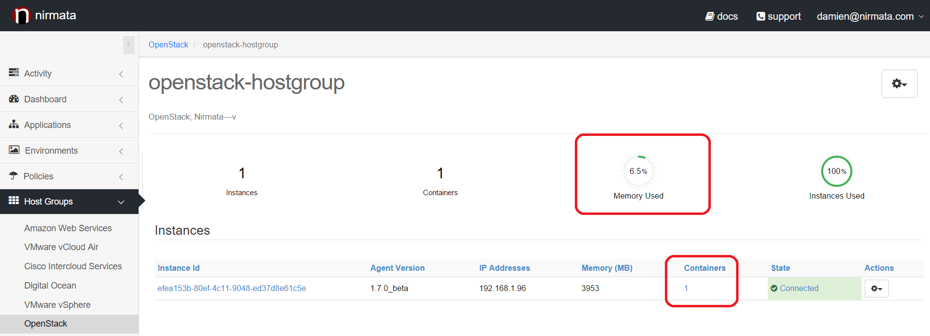Select Amazon Web Services in sidebar
Image resolution: width=930 pixels, height=336 pixels.
[x=68, y=228]
